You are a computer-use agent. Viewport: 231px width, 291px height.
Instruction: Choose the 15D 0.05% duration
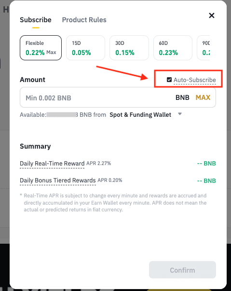coord(86,48)
